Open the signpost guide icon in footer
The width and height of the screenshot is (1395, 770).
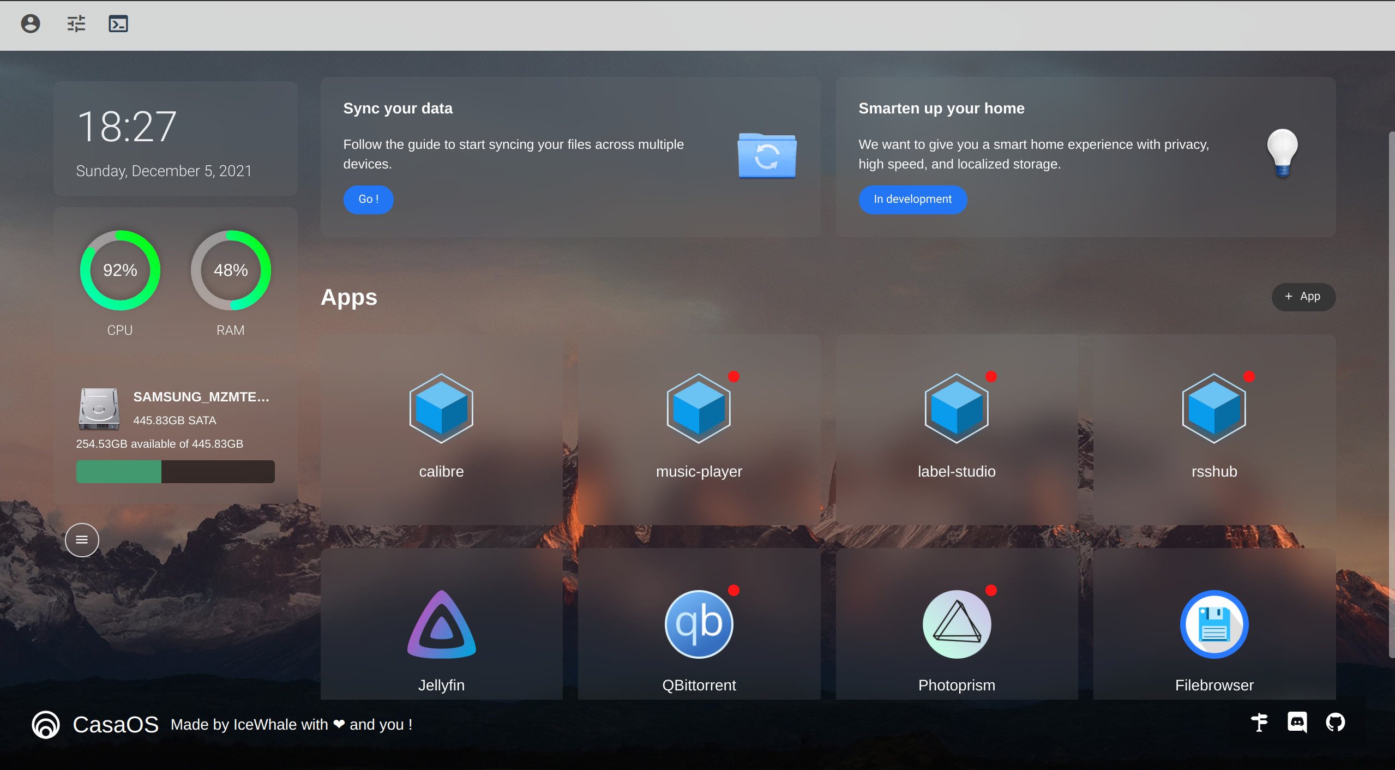point(1259,723)
